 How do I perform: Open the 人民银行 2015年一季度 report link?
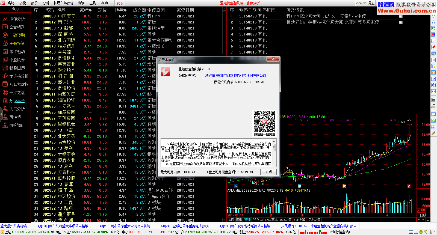[319, 226]
